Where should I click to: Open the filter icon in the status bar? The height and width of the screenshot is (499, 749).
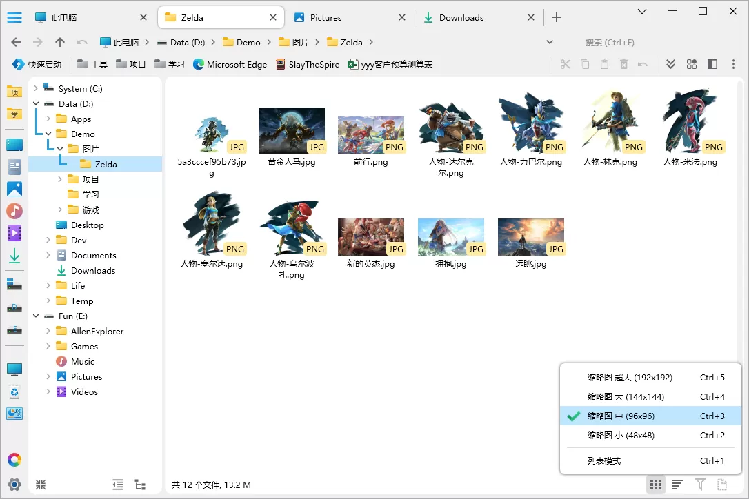coord(701,485)
